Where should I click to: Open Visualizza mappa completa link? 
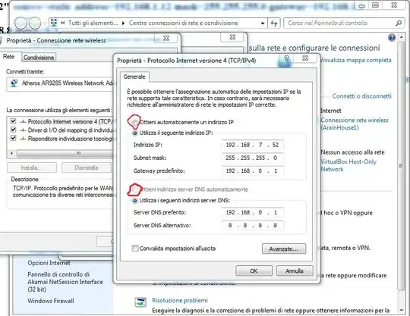click(x=355, y=61)
